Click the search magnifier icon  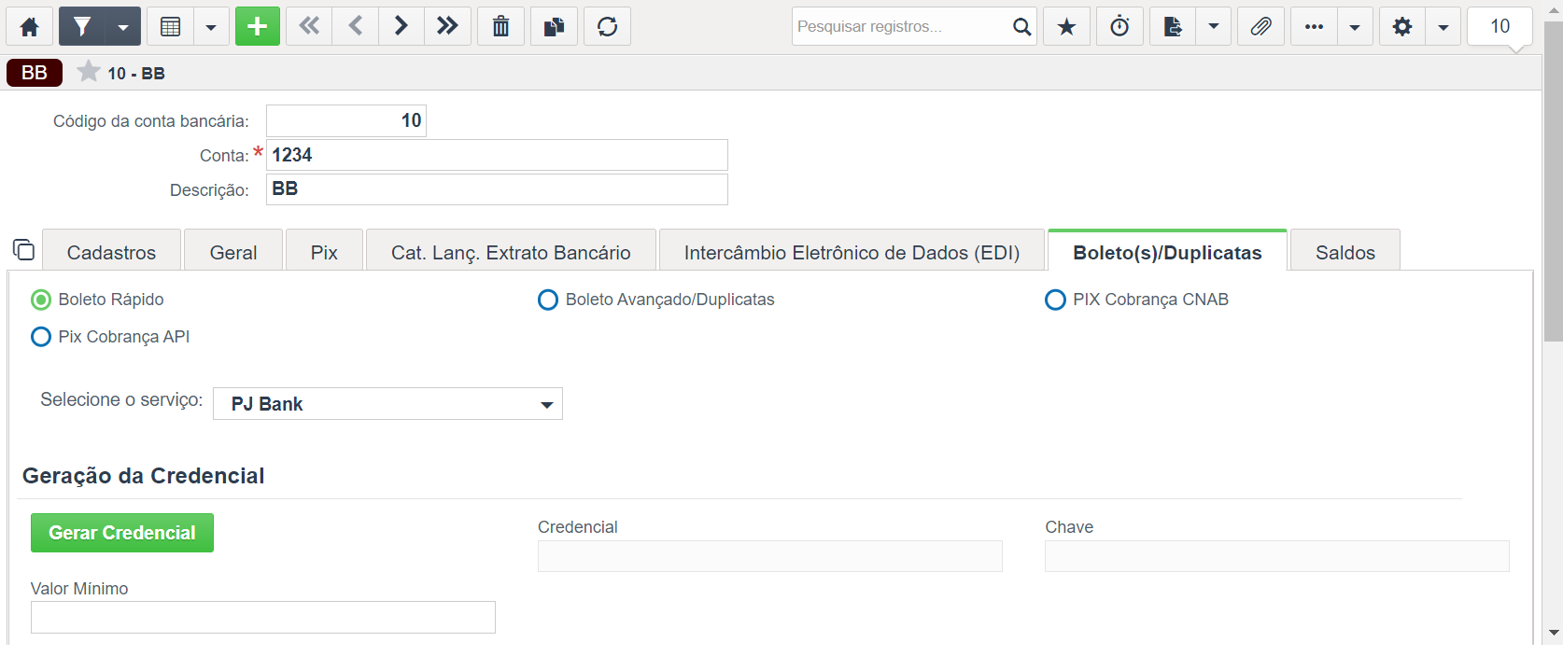coord(1021,26)
